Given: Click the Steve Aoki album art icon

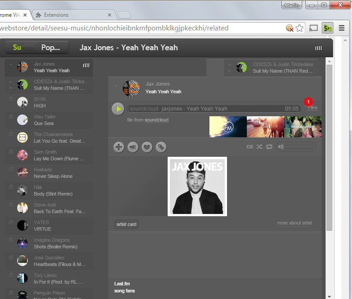Looking at the screenshot, I should click(x=22, y=208).
